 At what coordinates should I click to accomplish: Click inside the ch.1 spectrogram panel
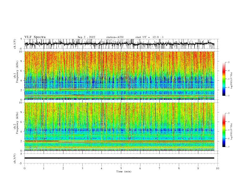[119, 75]
